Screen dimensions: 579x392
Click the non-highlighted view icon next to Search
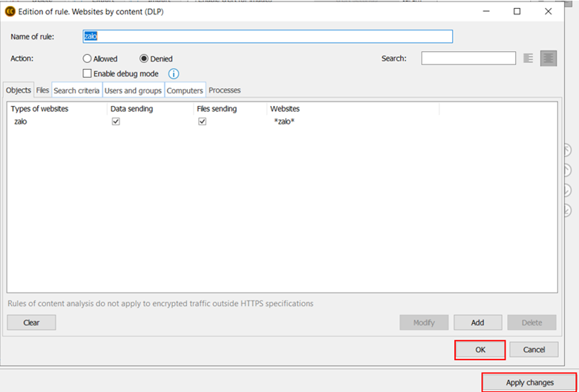(529, 59)
